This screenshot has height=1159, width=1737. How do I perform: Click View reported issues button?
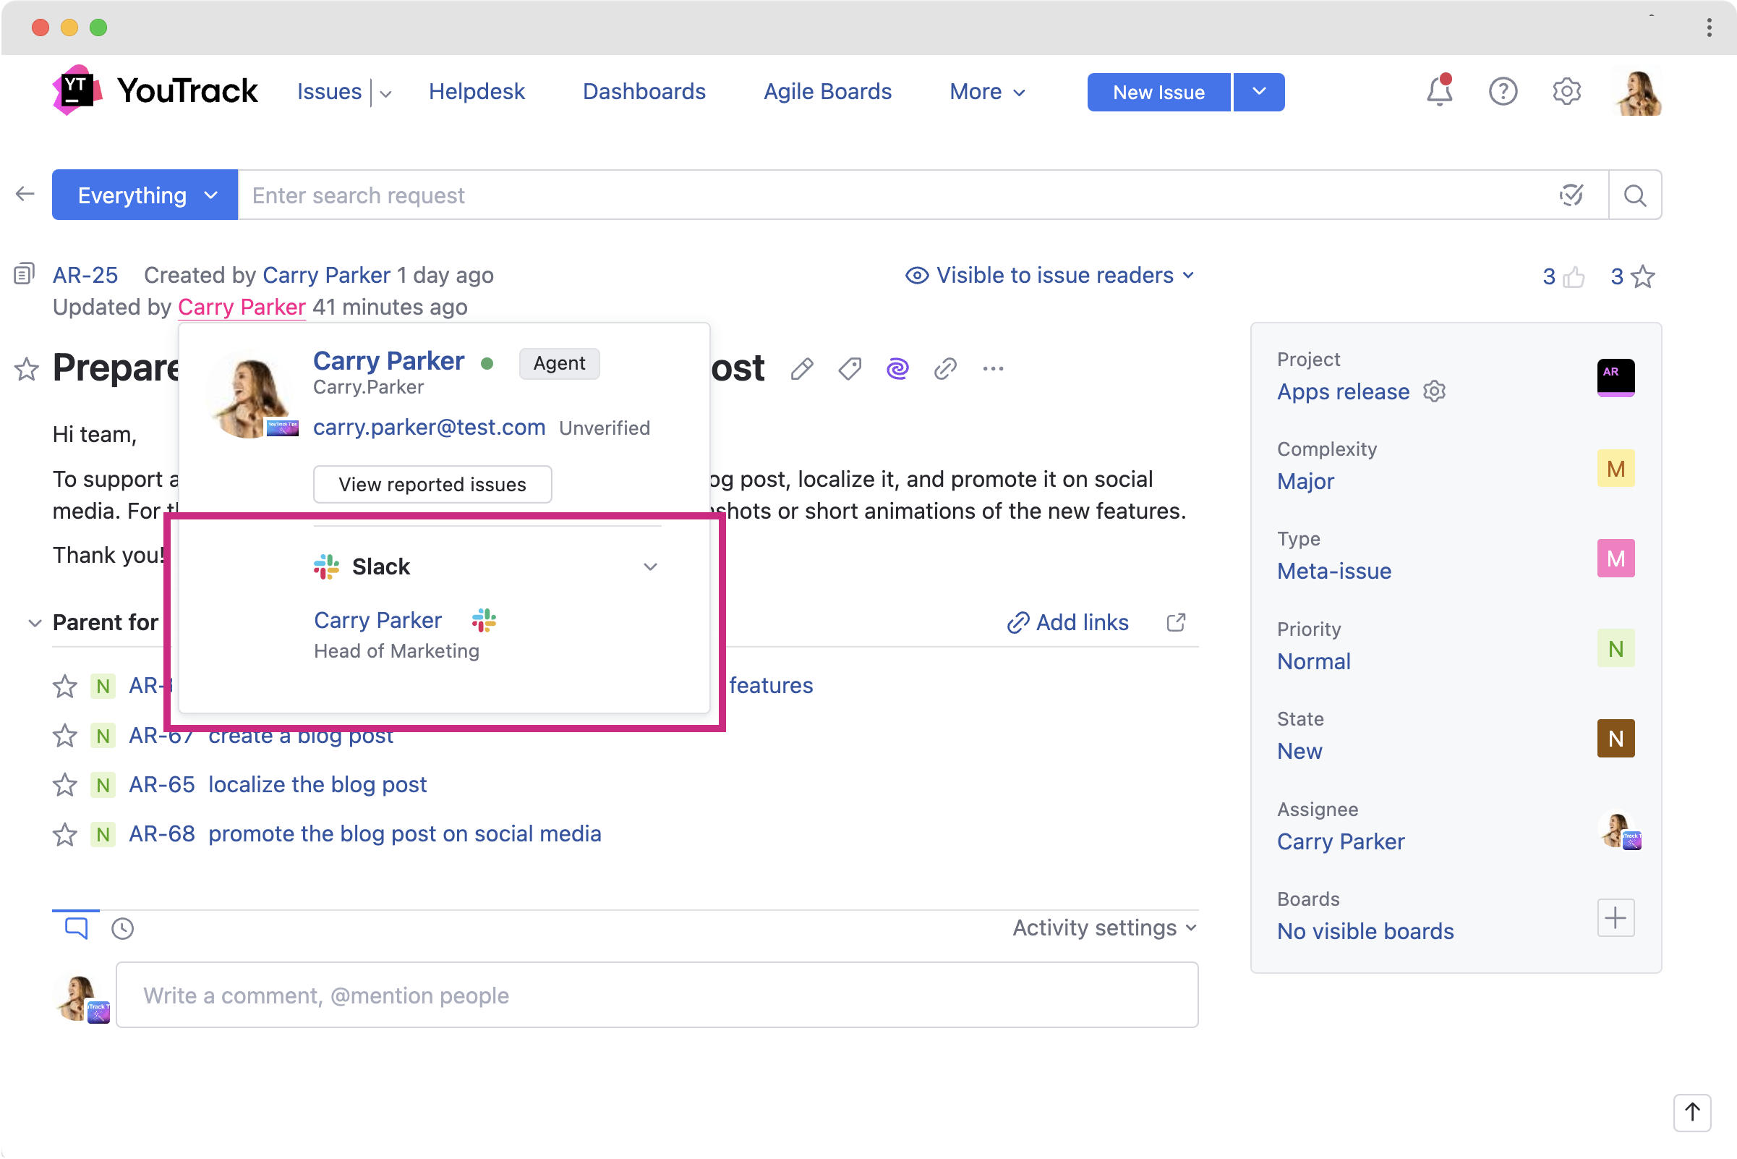click(432, 484)
